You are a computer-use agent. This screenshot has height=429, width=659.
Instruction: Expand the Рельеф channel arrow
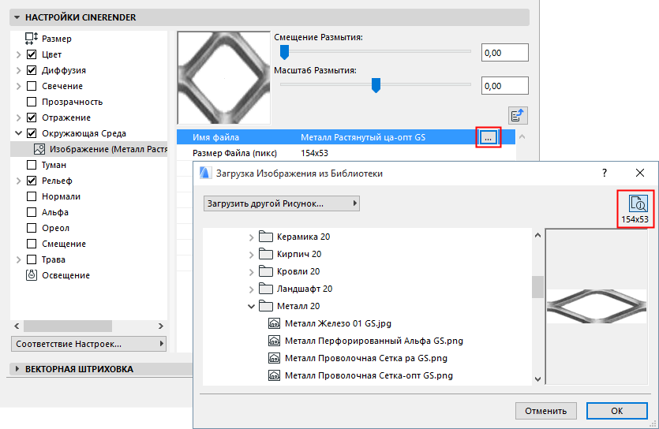point(18,181)
